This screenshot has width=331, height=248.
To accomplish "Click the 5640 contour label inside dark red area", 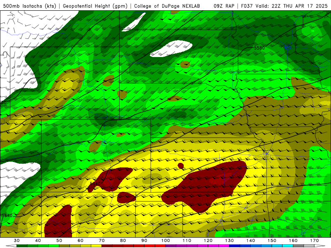I will click(x=95, y=184).
